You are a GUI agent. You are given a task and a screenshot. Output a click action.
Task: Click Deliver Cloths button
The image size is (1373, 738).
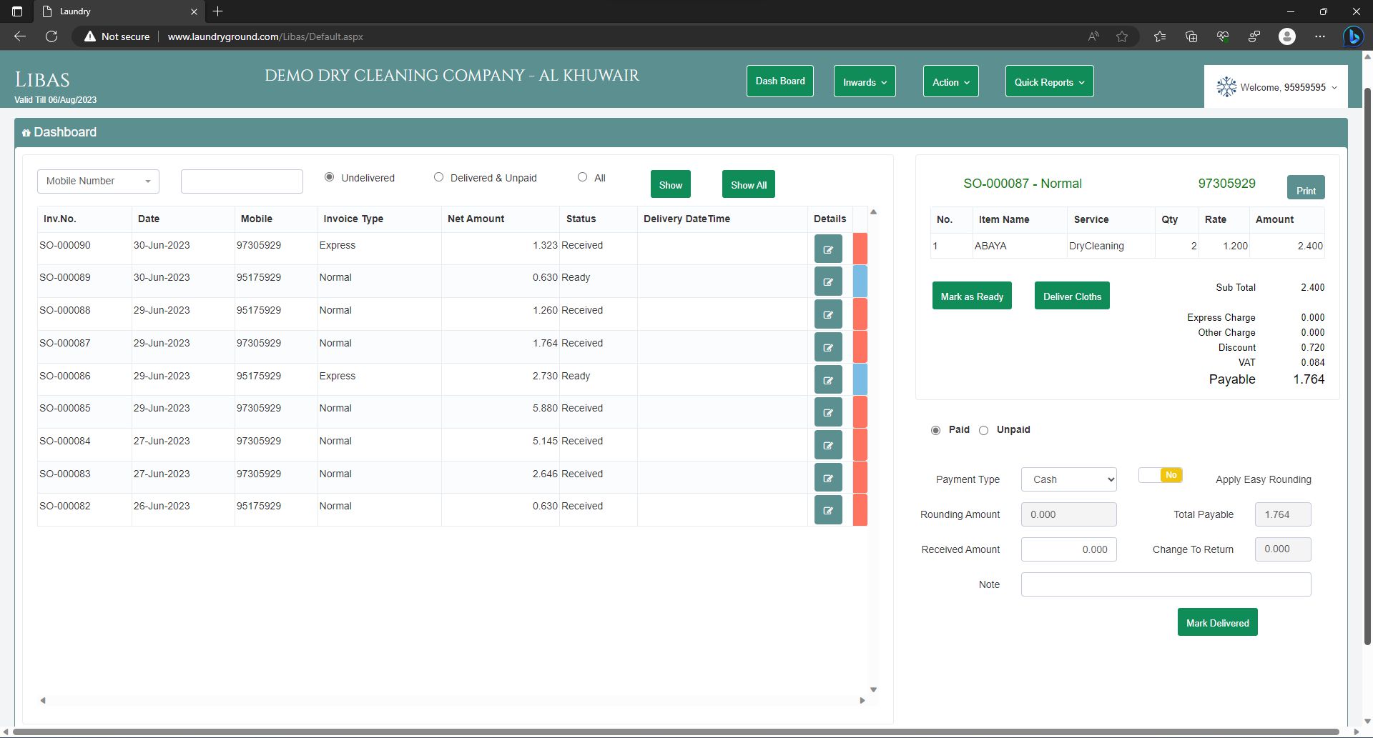point(1072,296)
